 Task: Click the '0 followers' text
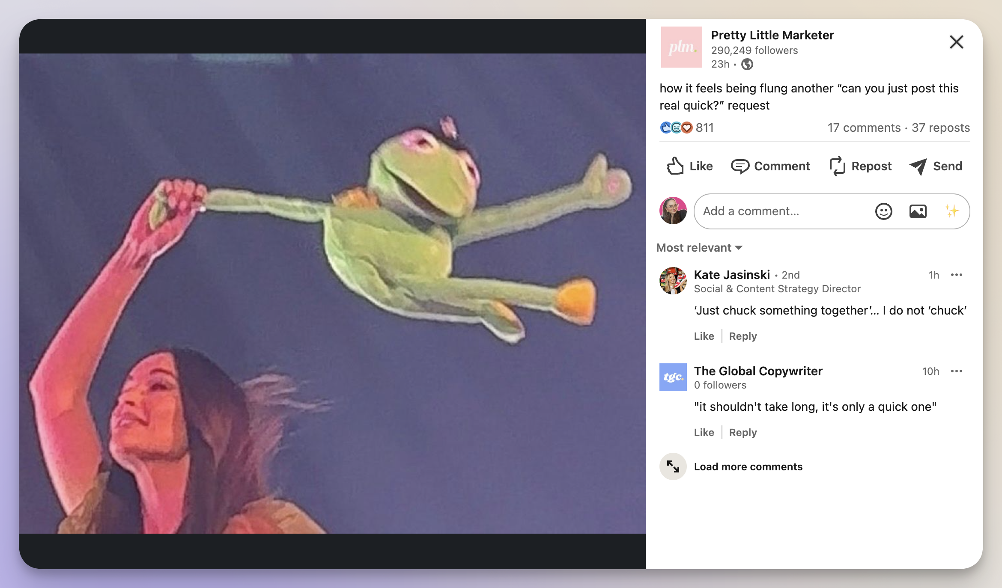pos(720,385)
